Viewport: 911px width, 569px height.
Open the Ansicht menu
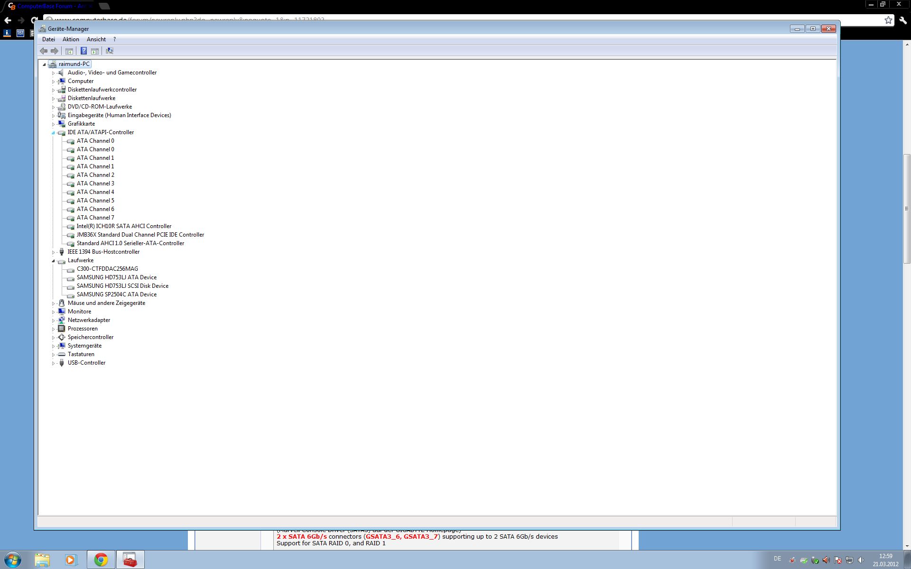click(96, 39)
